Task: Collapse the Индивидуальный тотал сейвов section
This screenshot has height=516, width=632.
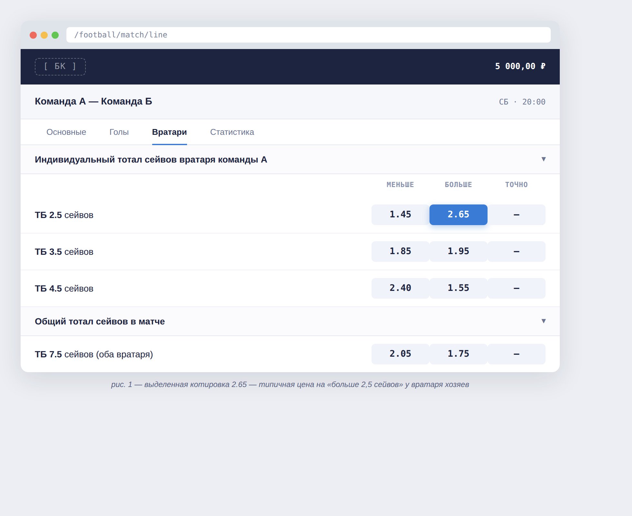Action: click(x=543, y=159)
